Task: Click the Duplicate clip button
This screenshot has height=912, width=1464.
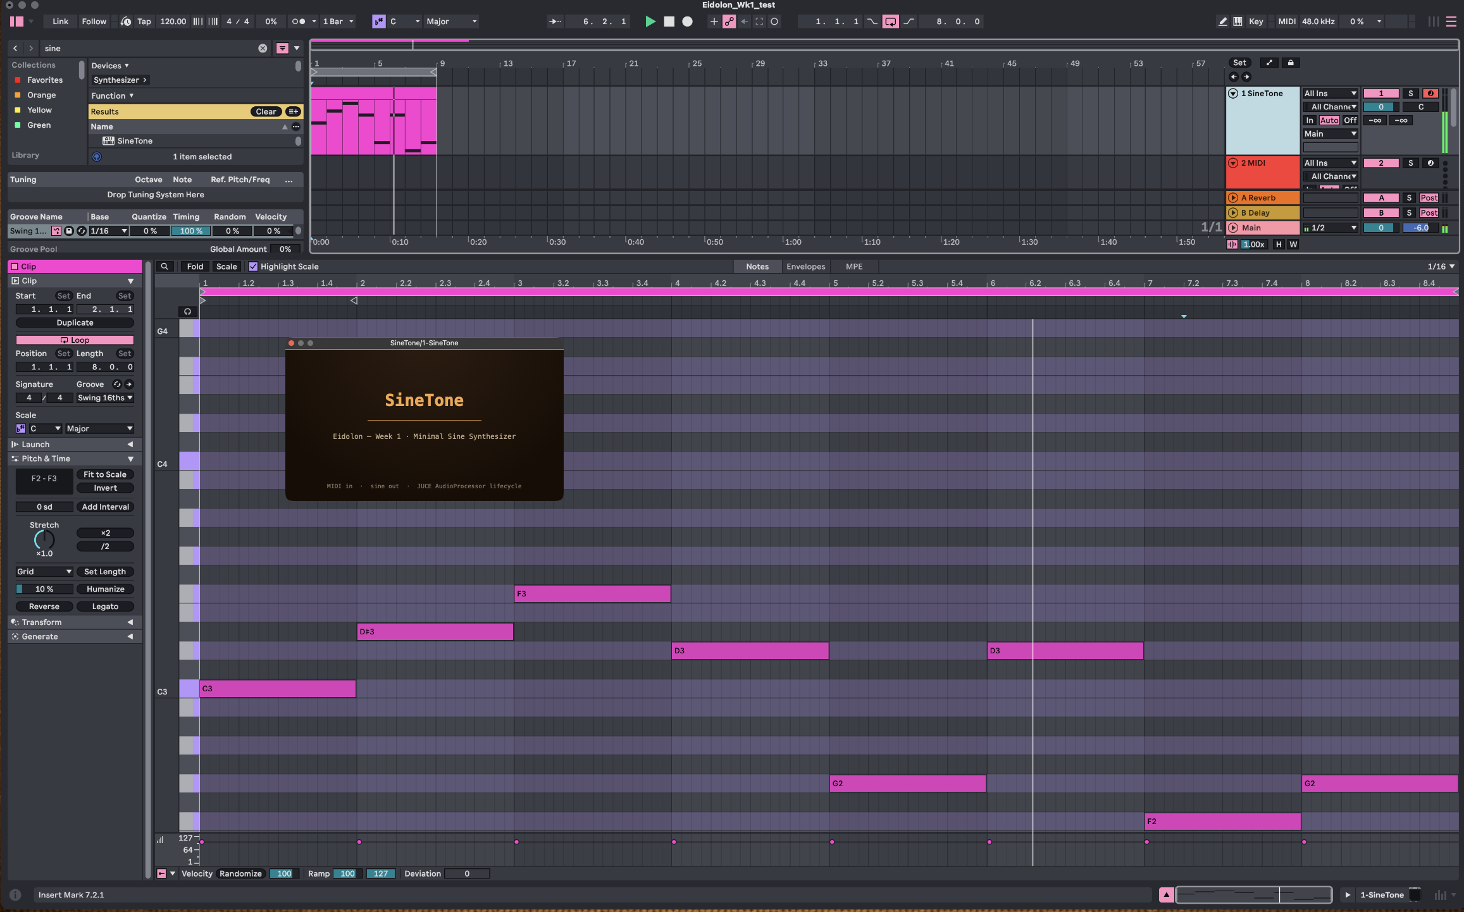Action: pos(75,323)
